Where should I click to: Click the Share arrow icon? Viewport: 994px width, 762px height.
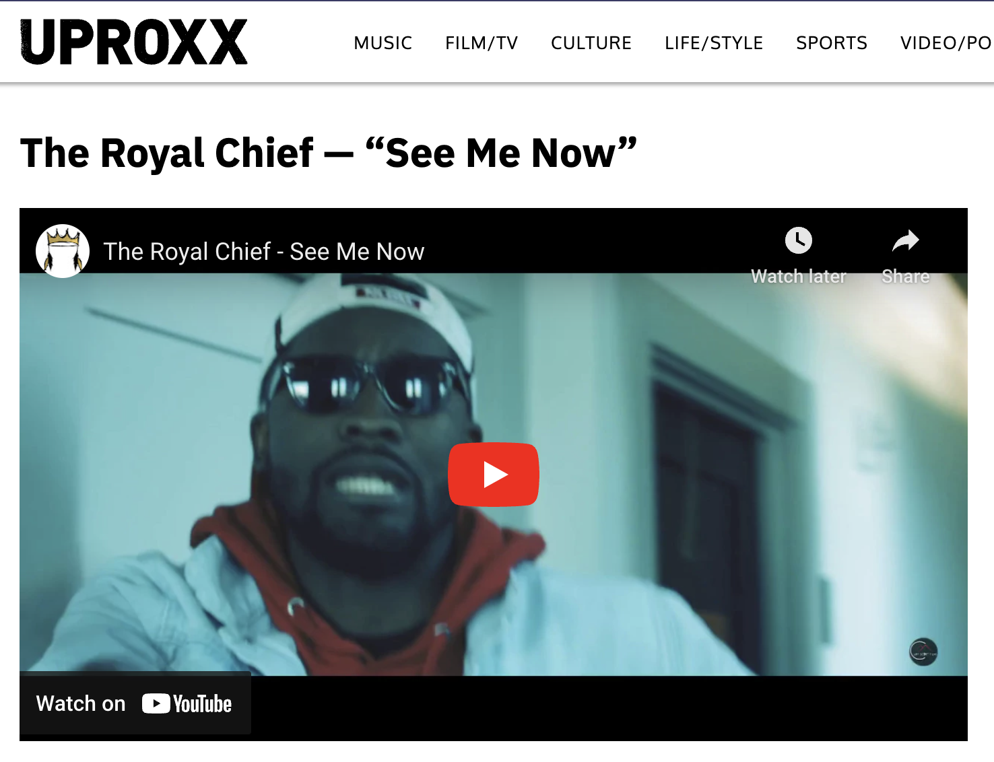click(906, 240)
